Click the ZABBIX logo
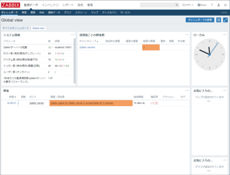 (11, 5)
